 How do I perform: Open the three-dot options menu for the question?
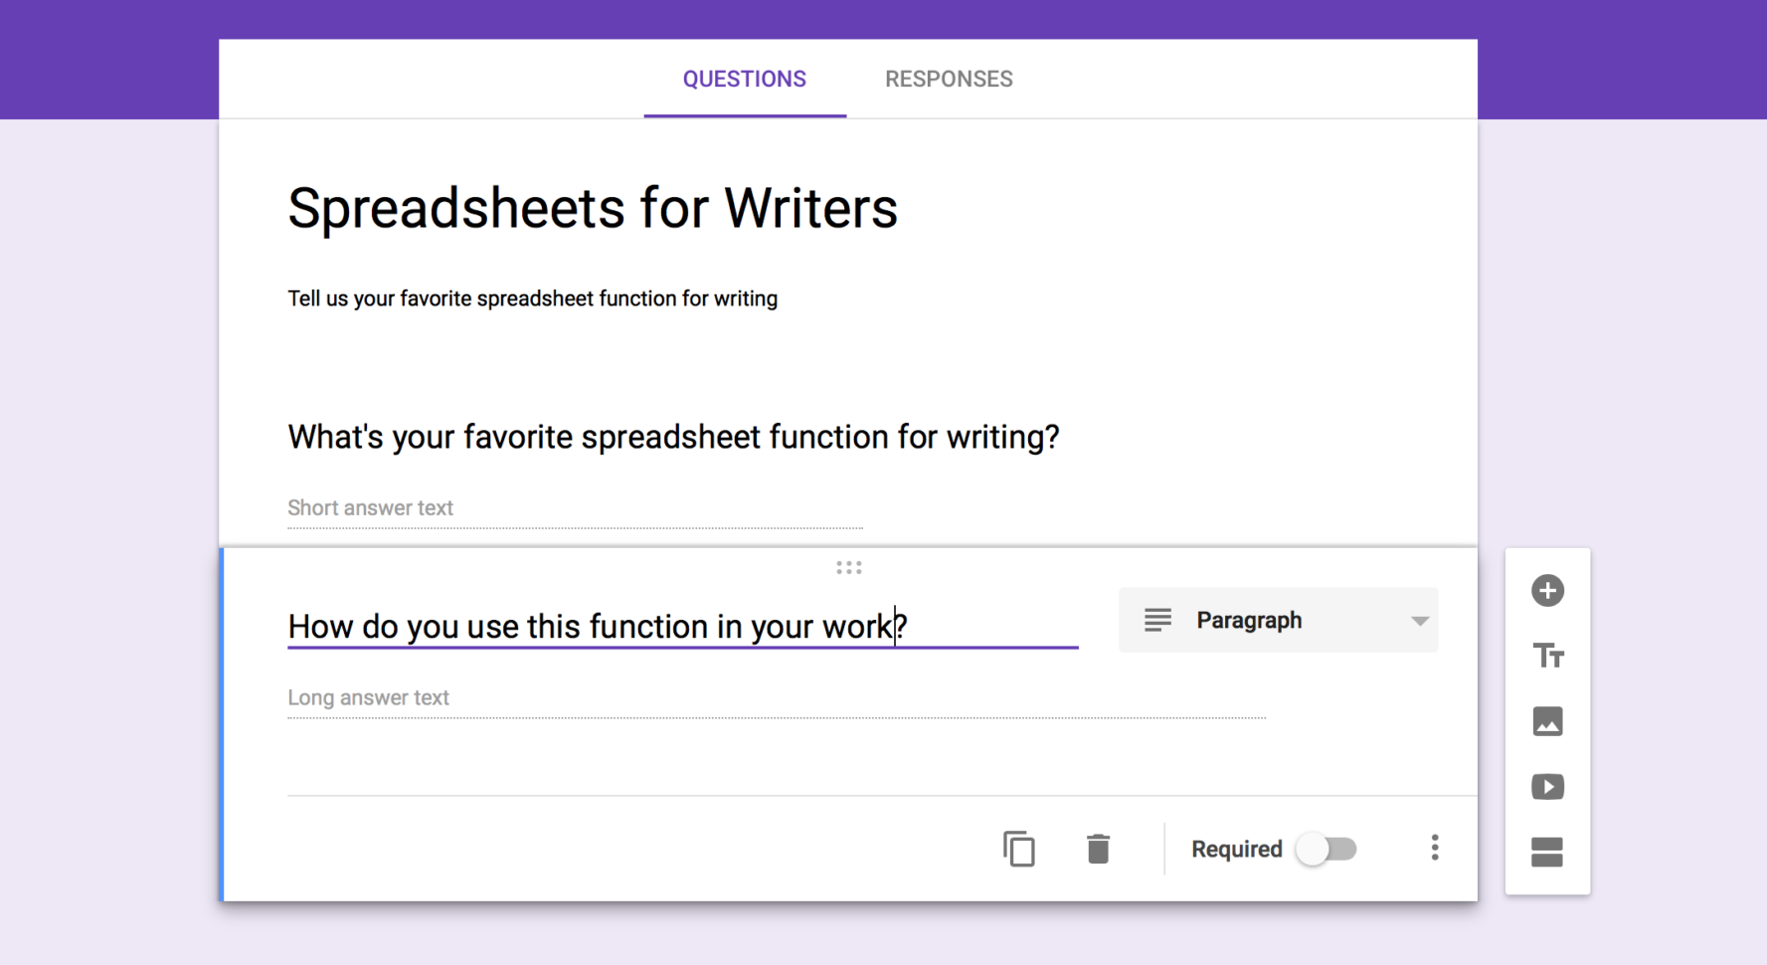[x=1435, y=849]
